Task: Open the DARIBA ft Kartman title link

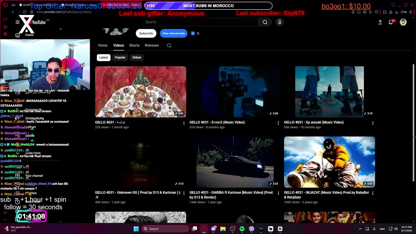Action: click(x=231, y=195)
